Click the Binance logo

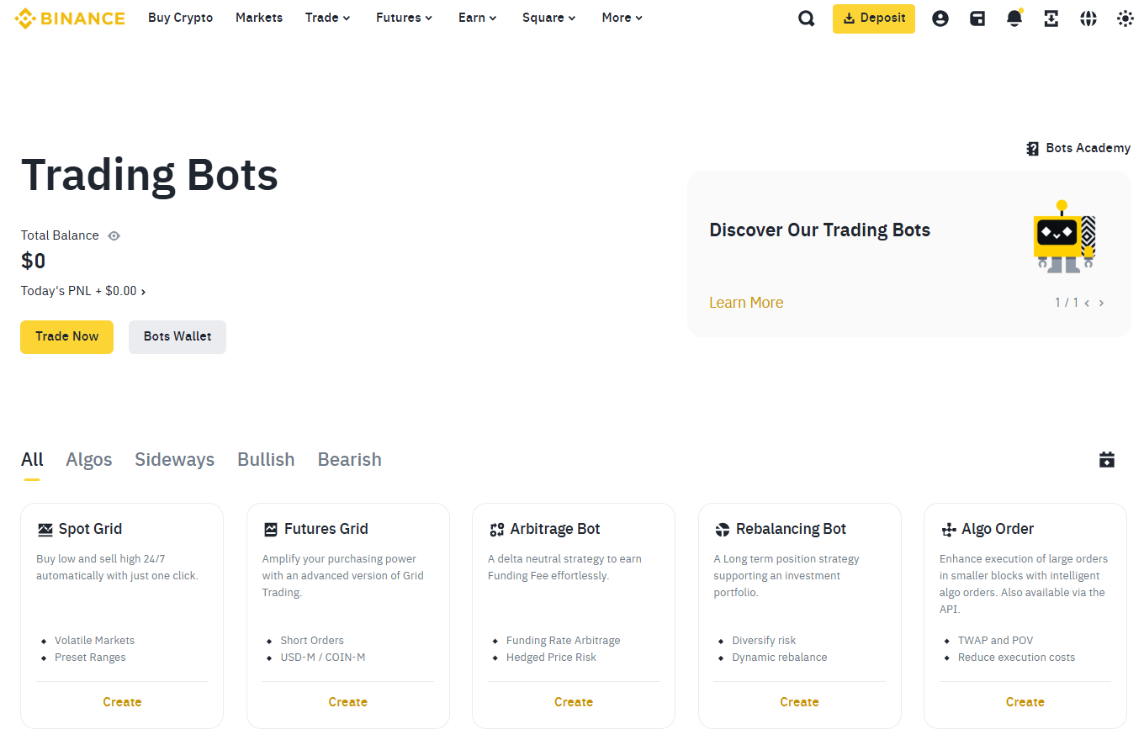(70, 18)
